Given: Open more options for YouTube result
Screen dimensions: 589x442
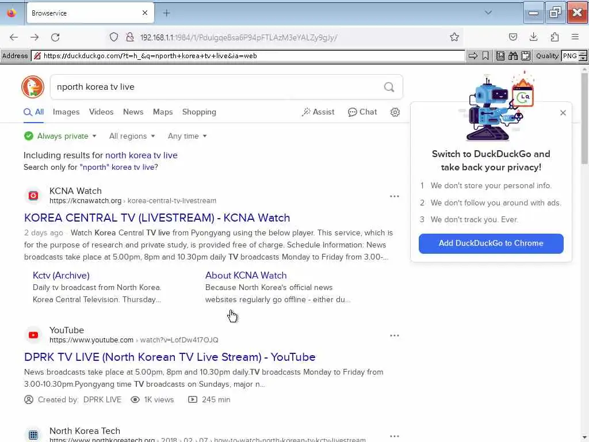Looking at the screenshot, I should click(x=394, y=336).
